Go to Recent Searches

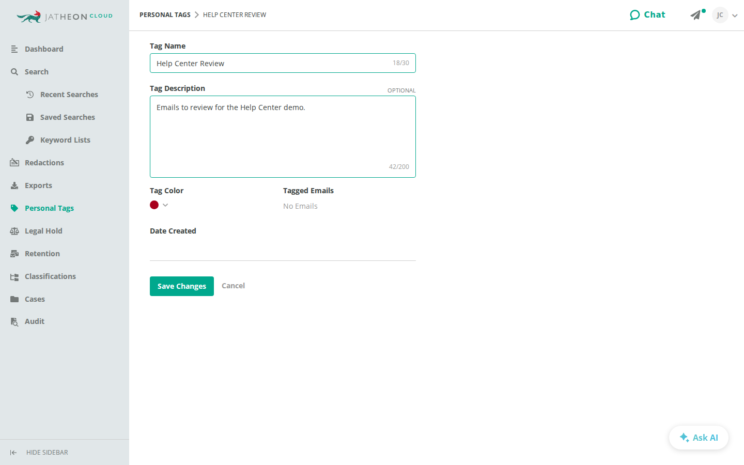pyautogui.click(x=69, y=95)
